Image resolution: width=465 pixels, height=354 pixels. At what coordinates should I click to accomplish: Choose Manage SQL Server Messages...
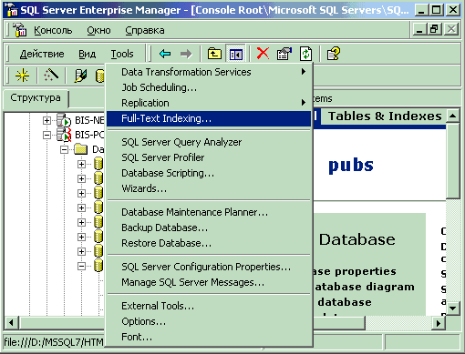pos(209,282)
